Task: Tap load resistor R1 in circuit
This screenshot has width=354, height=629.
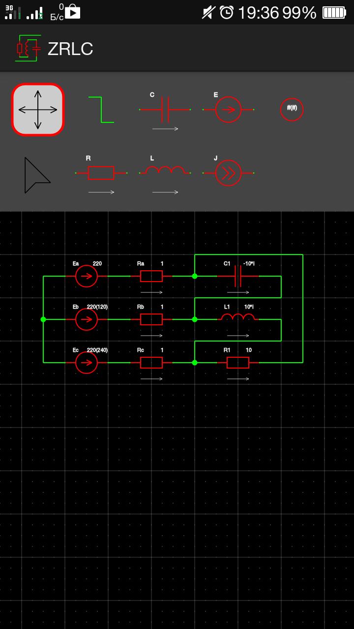Action: click(238, 363)
